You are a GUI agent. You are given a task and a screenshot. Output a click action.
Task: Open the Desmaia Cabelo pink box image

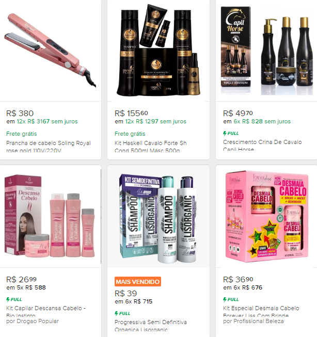266,216
